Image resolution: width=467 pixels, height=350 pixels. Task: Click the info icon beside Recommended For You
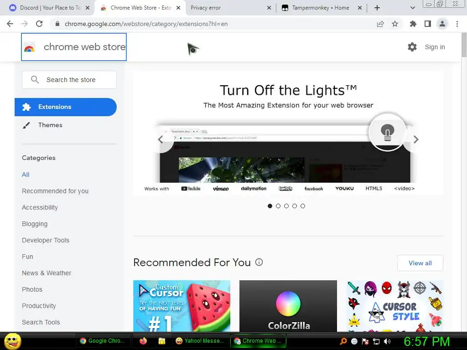point(259,262)
